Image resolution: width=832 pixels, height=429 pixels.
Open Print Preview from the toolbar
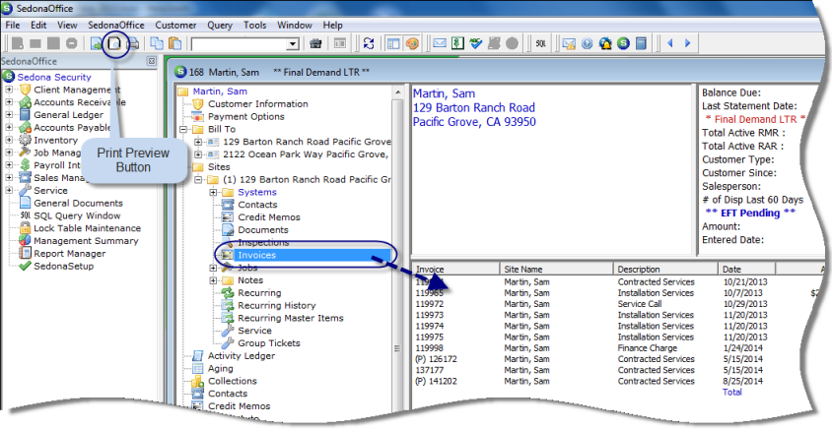point(114,43)
